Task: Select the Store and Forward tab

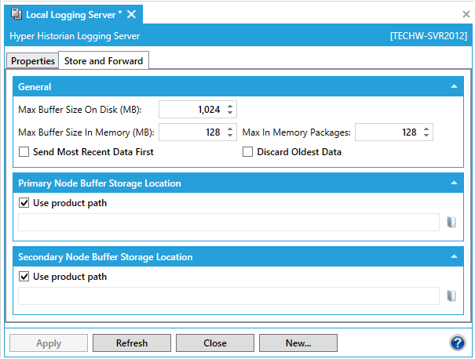Action: pyautogui.click(x=104, y=61)
